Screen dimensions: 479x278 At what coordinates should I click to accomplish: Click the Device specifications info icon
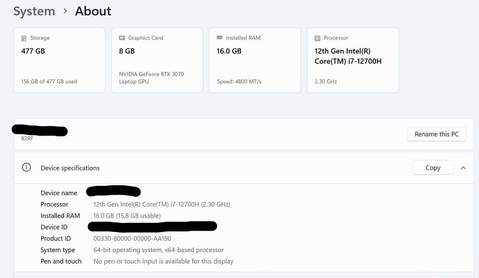(27, 168)
